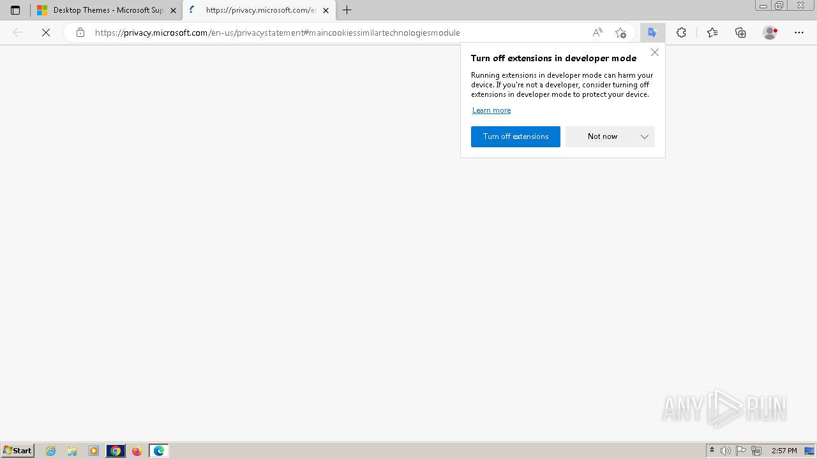Click the clock showing 2:57 PM
Image resolution: width=817 pixels, height=459 pixels.
pos(784,451)
